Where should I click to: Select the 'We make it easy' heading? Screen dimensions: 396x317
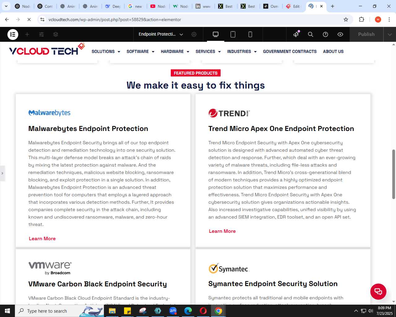pos(196,85)
